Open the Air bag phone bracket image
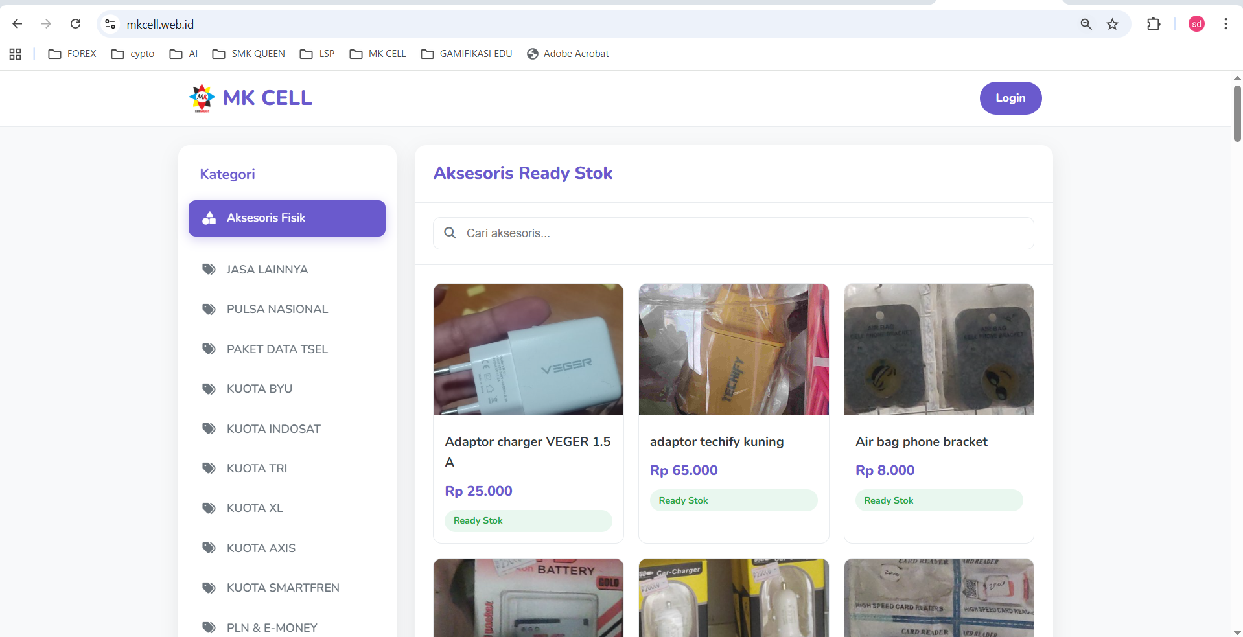1243x637 pixels. tap(938, 349)
